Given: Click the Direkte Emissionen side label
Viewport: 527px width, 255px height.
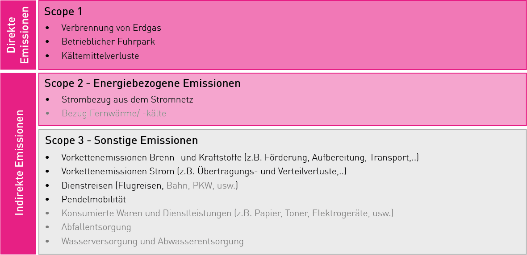Looking at the screenshot, I should 18,35.
